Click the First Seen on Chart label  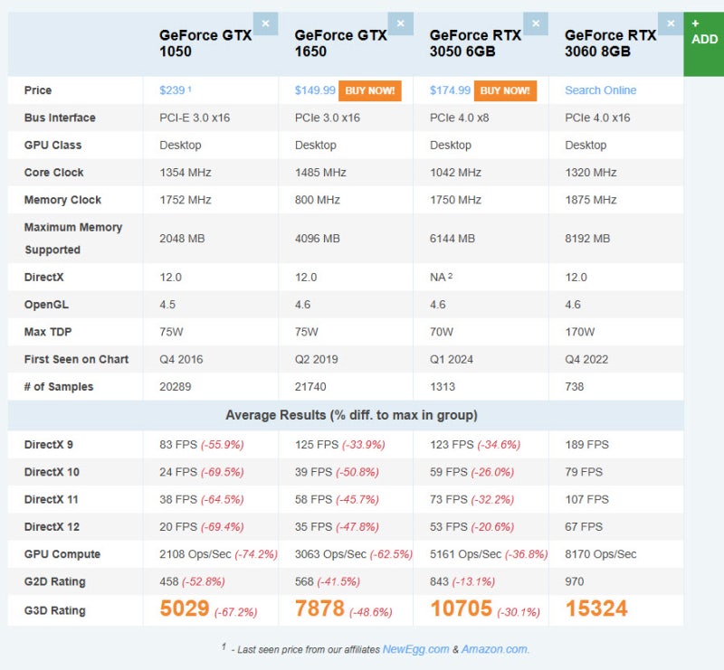77,360
